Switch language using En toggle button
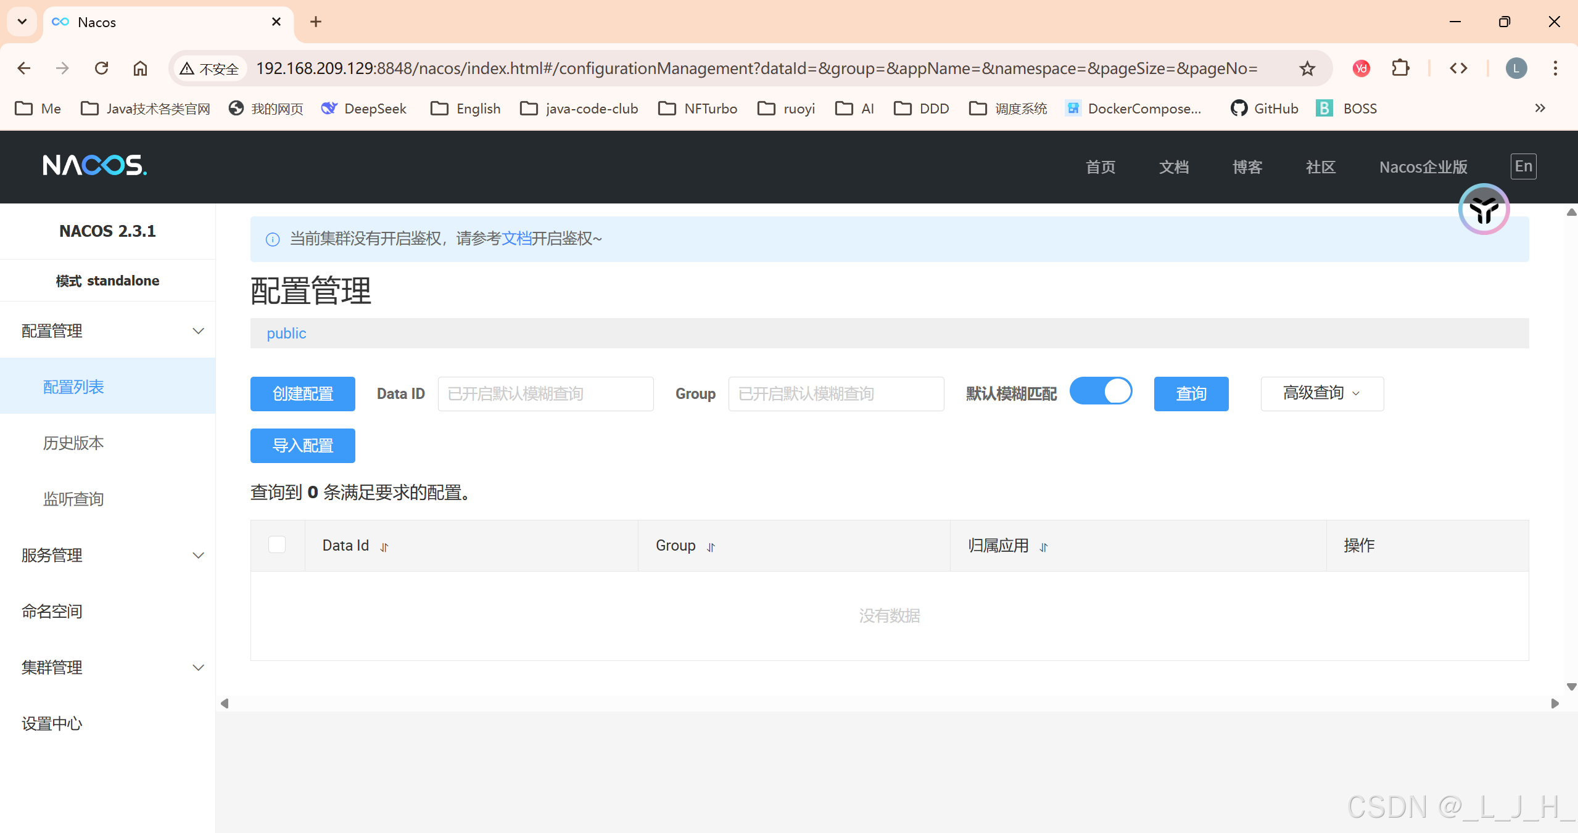 (1523, 166)
